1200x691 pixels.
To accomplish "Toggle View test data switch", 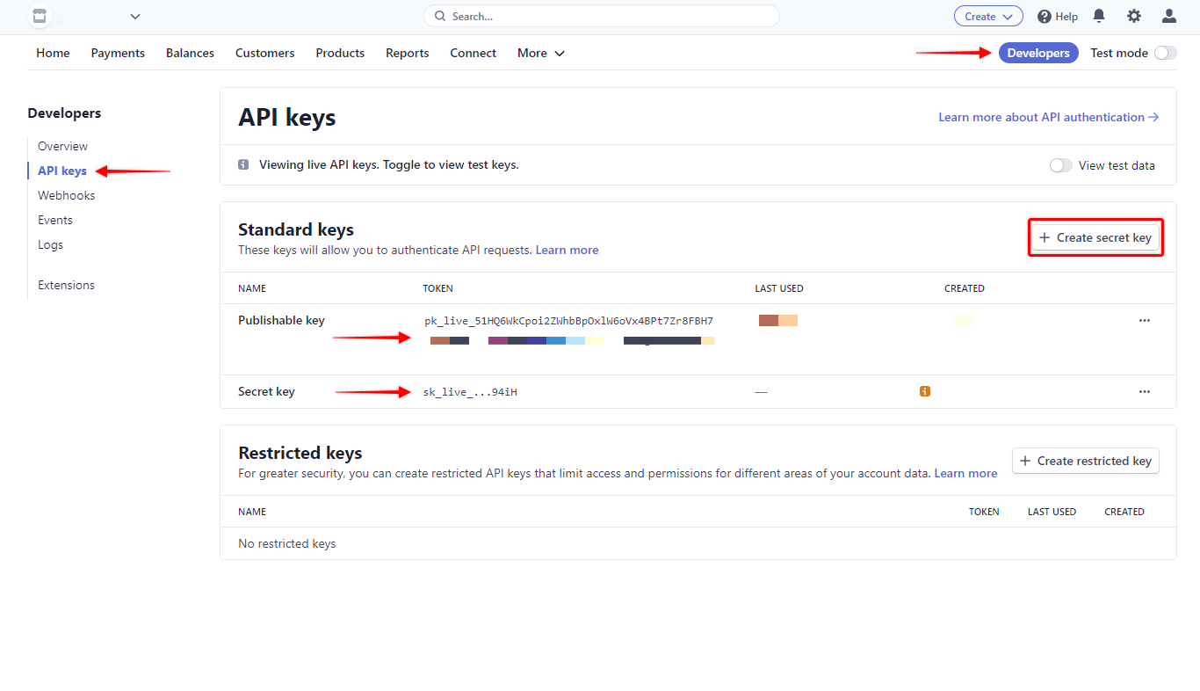I will click(x=1061, y=165).
